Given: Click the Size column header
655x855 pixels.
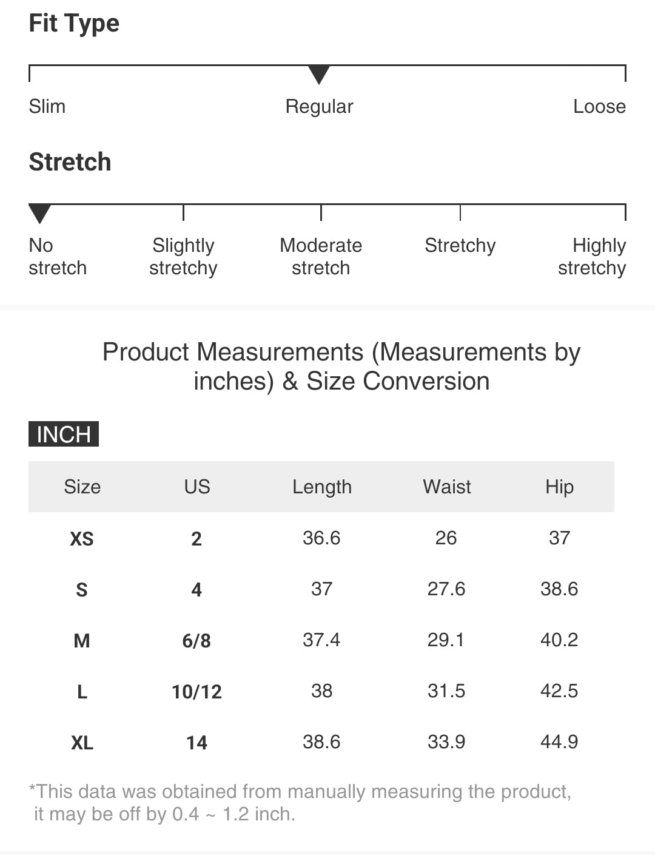Looking at the screenshot, I should click(x=82, y=487).
